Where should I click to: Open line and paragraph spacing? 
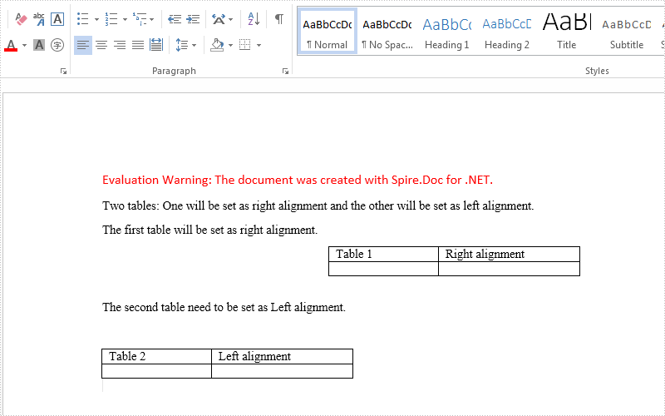181,45
